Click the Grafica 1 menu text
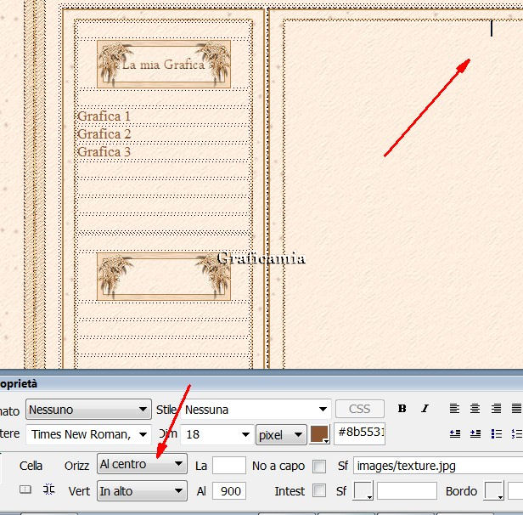The image size is (523, 515). [x=104, y=116]
